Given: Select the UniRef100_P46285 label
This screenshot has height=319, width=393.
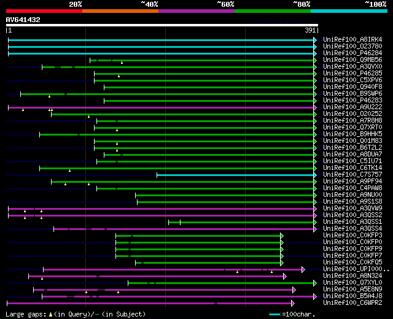Looking at the screenshot, I should pyautogui.click(x=352, y=74).
